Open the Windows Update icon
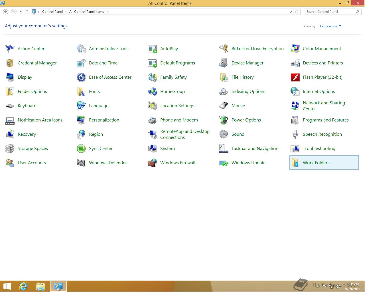Image resolution: width=365 pixels, height=292 pixels. pyautogui.click(x=224, y=163)
